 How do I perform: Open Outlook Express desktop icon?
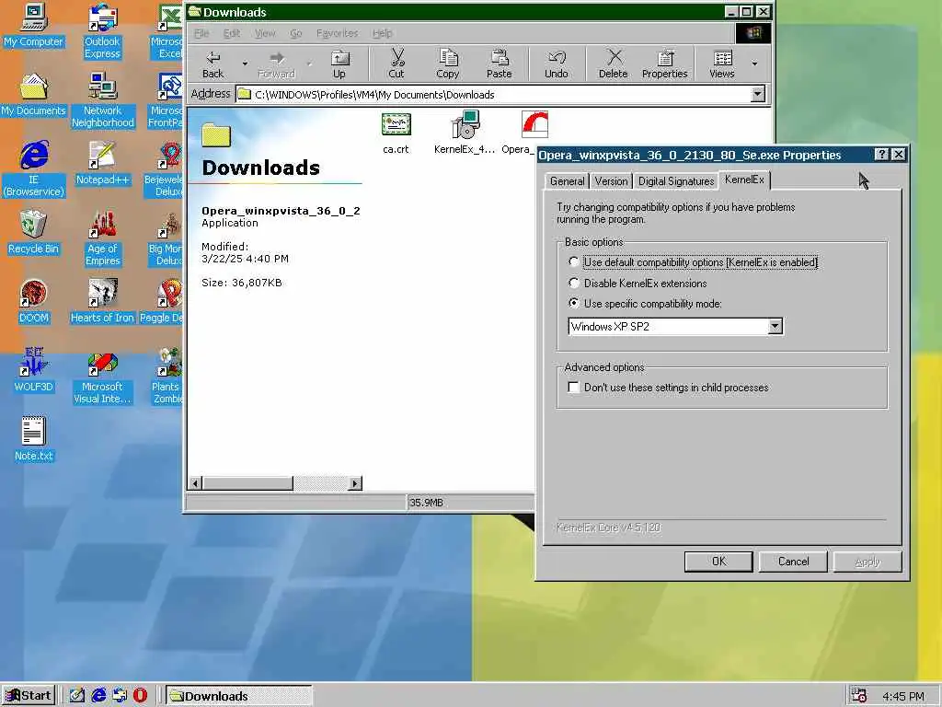(x=102, y=31)
